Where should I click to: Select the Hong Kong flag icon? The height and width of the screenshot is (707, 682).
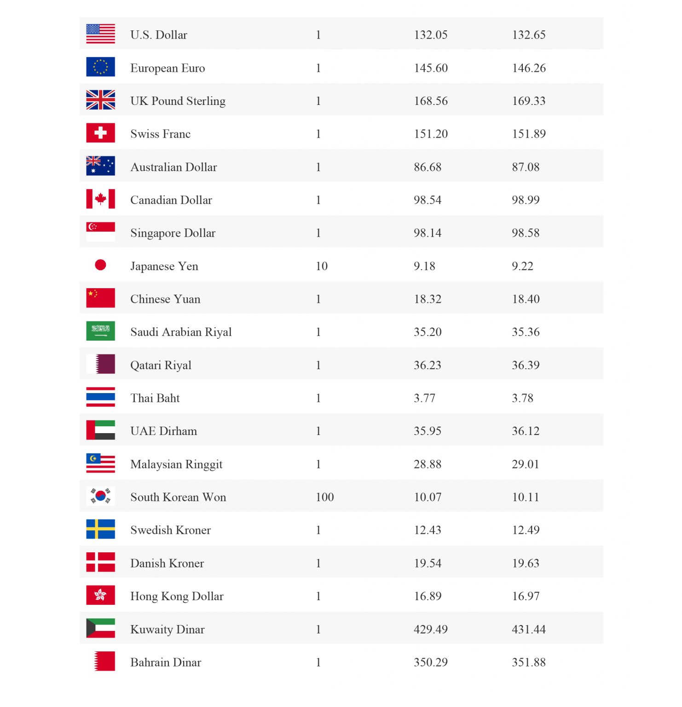(100, 595)
